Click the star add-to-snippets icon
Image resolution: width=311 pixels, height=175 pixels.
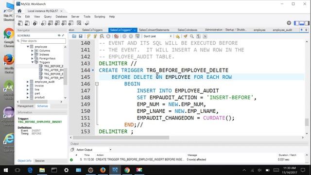[x=177, y=36]
